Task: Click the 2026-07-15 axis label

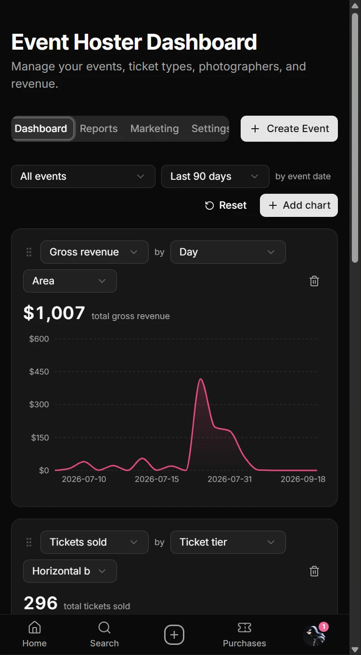Action: point(157,480)
